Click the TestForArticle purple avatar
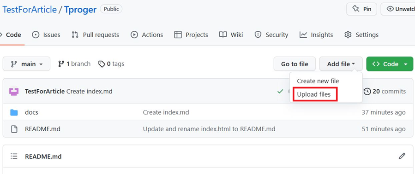 point(14,92)
